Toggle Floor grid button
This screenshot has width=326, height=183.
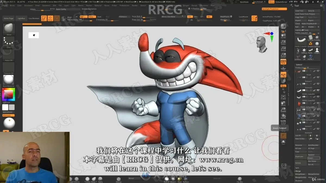[283, 68]
